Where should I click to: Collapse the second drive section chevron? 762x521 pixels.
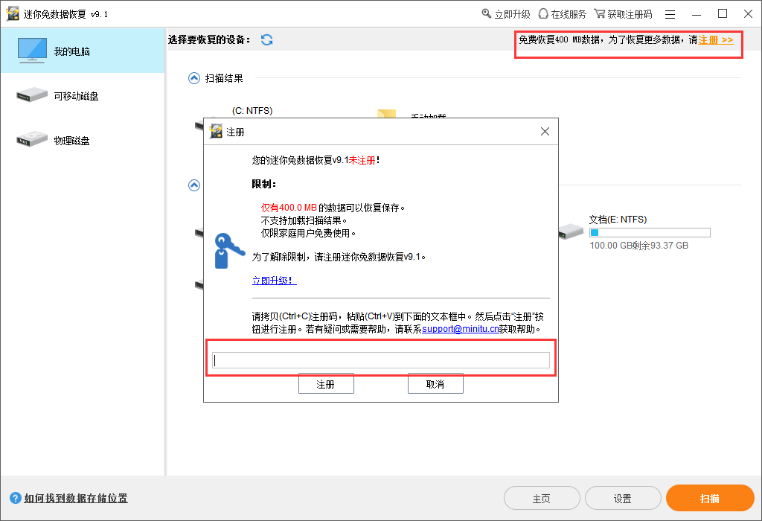coord(194,185)
